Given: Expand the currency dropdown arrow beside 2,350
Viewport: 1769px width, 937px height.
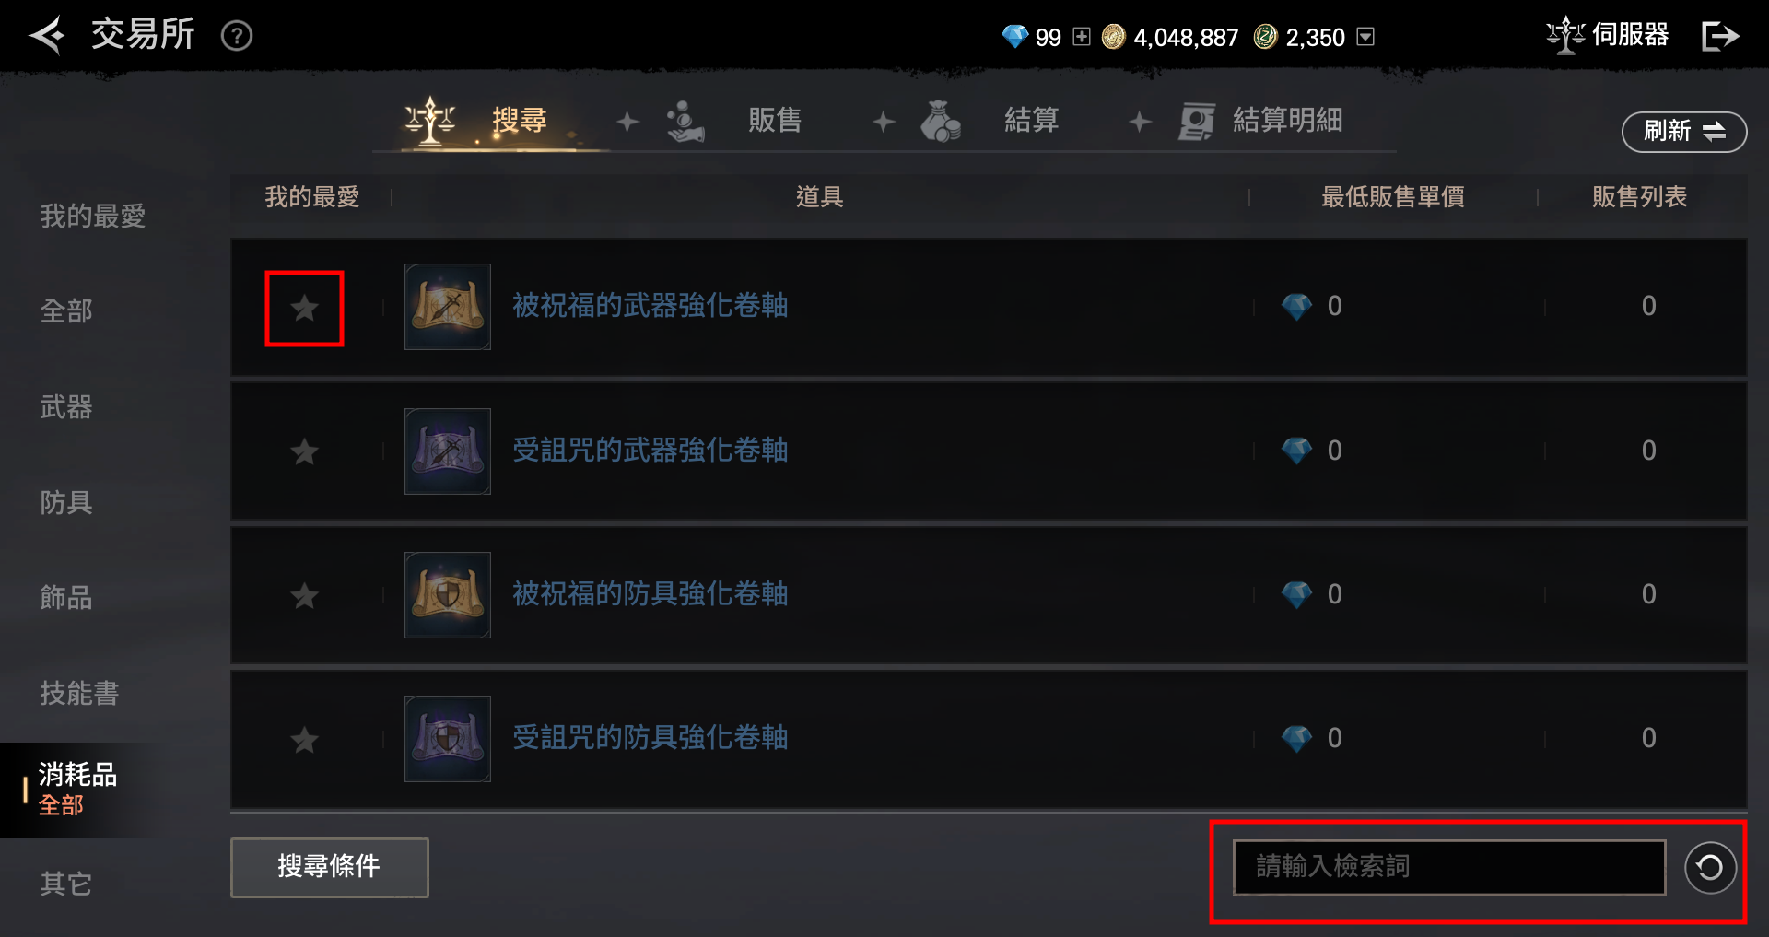Looking at the screenshot, I should (x=1366, y=37).
